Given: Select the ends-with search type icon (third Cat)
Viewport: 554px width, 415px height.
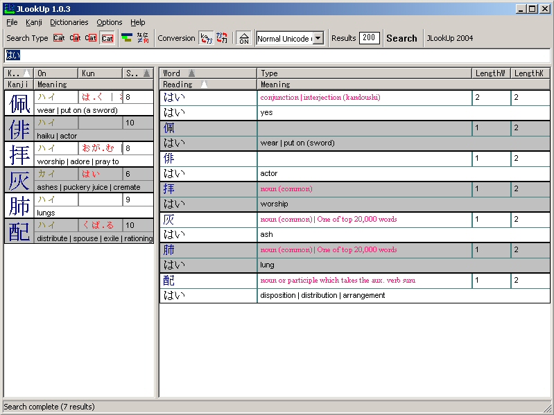Looking at the screenshot, I should (90, 38).
